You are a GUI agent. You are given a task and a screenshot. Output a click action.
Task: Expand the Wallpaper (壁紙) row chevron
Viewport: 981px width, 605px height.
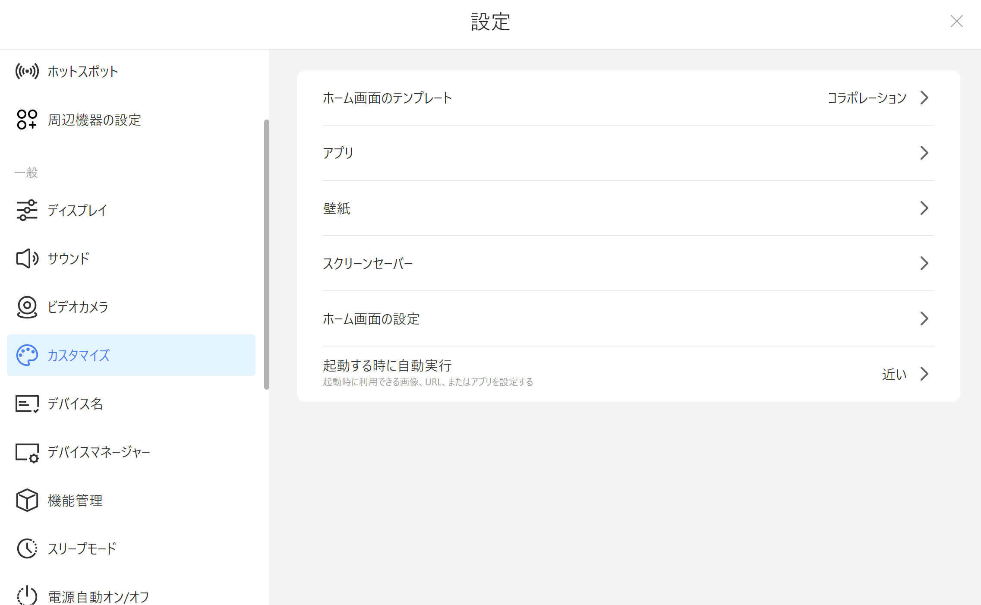tap(924, 208)
